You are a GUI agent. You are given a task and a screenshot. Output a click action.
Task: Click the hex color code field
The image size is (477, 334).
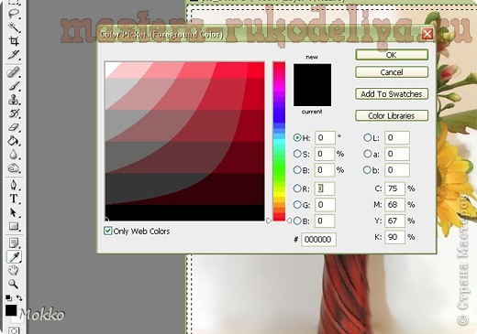(x=318, y=240)
